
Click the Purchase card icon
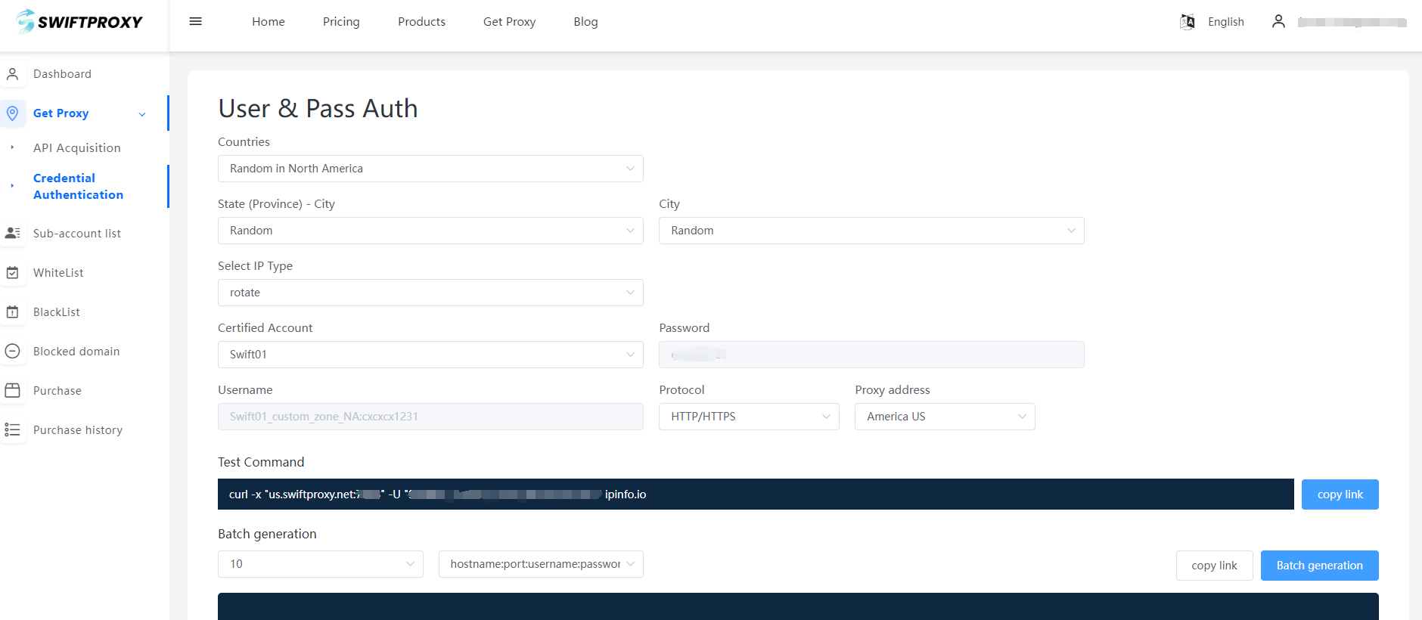(x=12, y=391)
